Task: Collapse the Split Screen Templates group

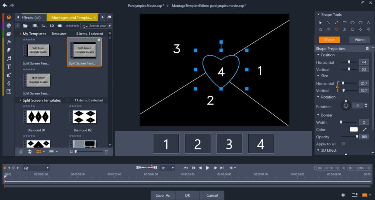Action: pos(21,100)
